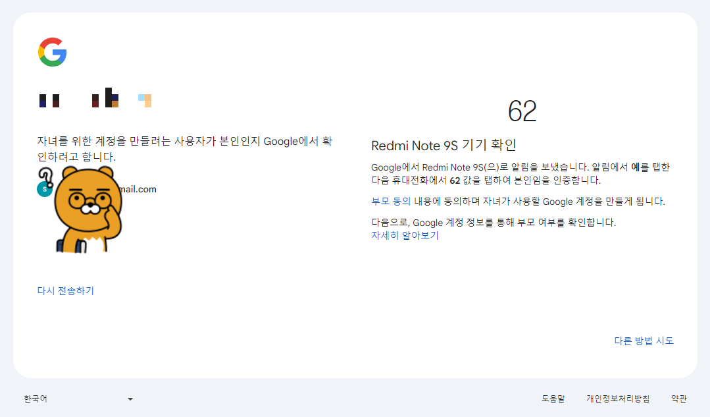The width and height of the screenshot is (710, 417).
Task: Choose 다른 방법 시도 for another verification method
Action: (x=643, y=339)
